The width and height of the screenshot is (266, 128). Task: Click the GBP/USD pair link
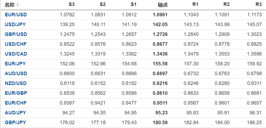16,34
